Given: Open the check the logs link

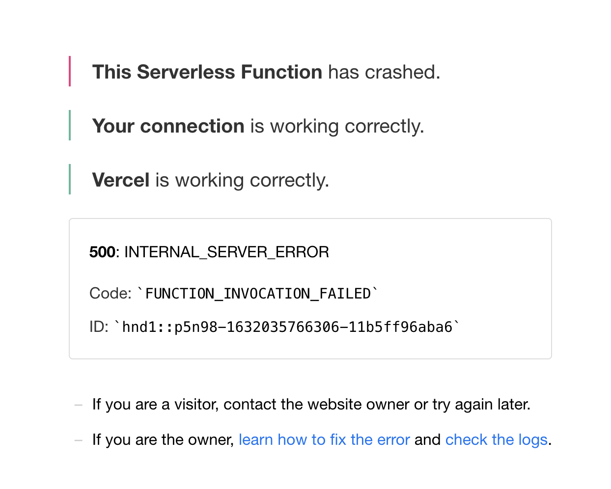Looking at the screenshot, I should pyautogui.click(x=497, y=439).
